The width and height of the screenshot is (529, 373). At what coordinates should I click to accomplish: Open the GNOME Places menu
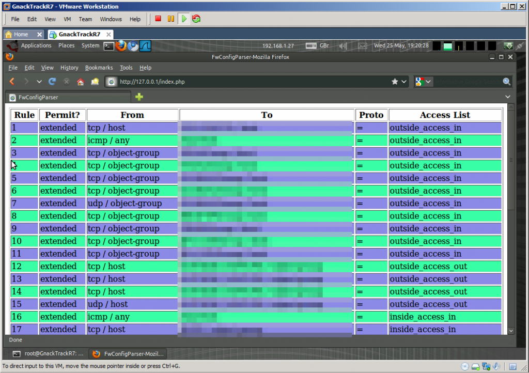coord(66,45)
